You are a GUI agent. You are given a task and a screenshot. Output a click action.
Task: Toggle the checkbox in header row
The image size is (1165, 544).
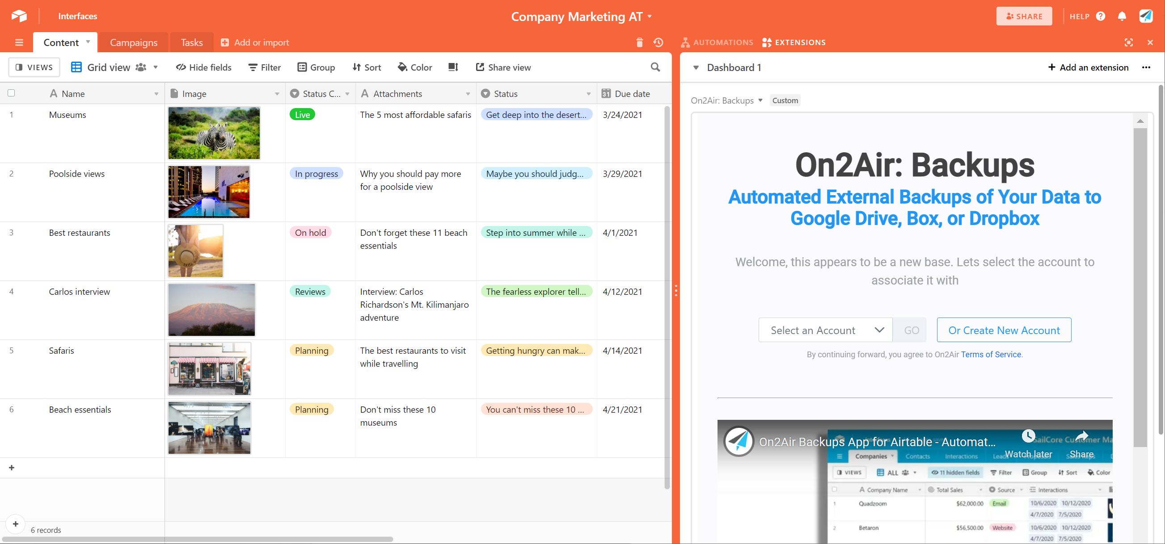point(11,93)
